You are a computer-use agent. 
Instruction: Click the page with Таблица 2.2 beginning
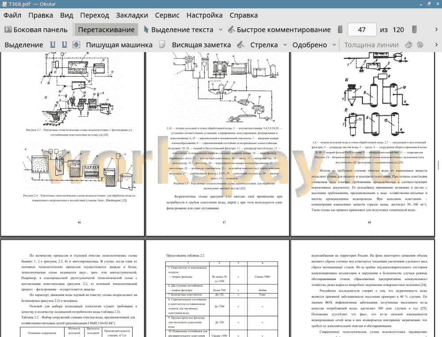[x=72, y=288]
